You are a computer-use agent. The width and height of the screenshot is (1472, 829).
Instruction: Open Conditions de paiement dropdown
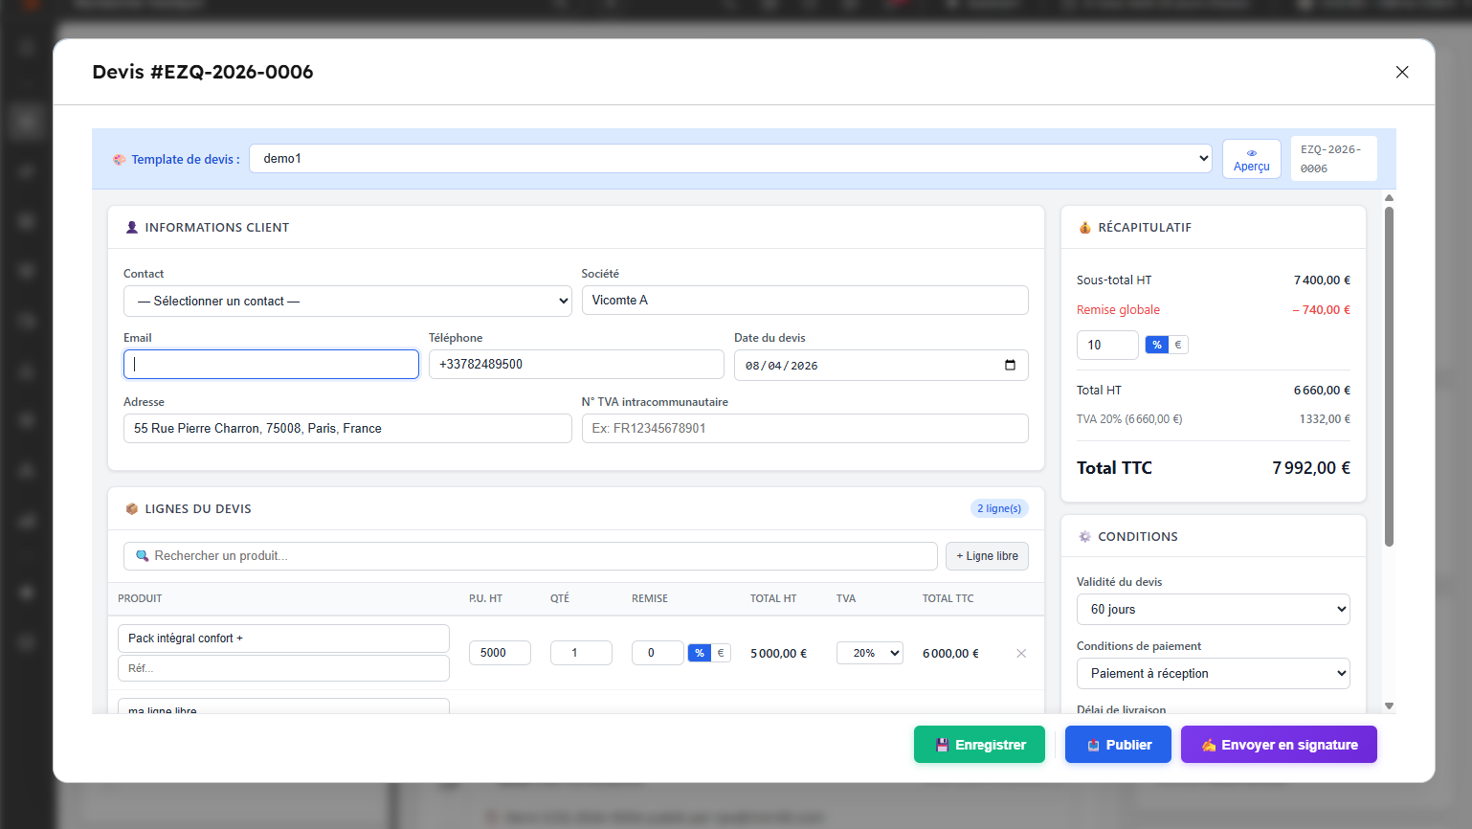coord(1213,674)
